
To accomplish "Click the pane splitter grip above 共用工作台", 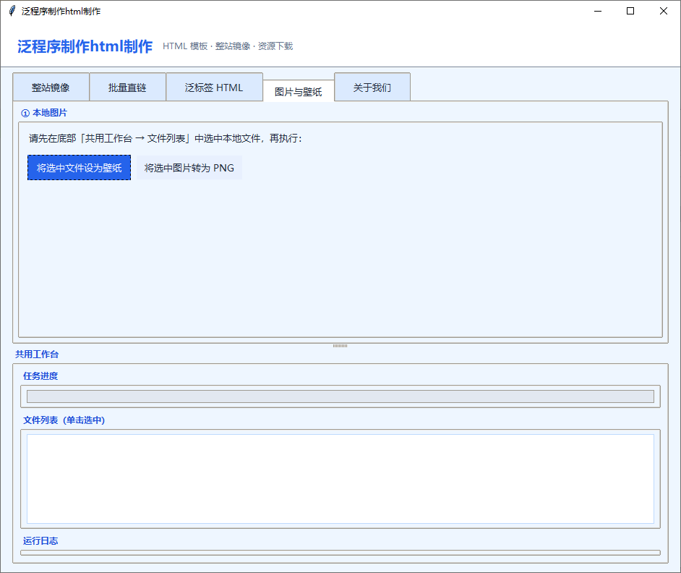I will (340, 346).
